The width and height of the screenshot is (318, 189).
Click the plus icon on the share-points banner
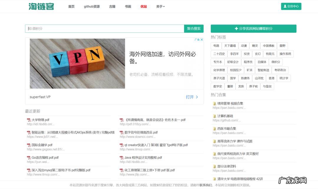(x=236, y=29)
